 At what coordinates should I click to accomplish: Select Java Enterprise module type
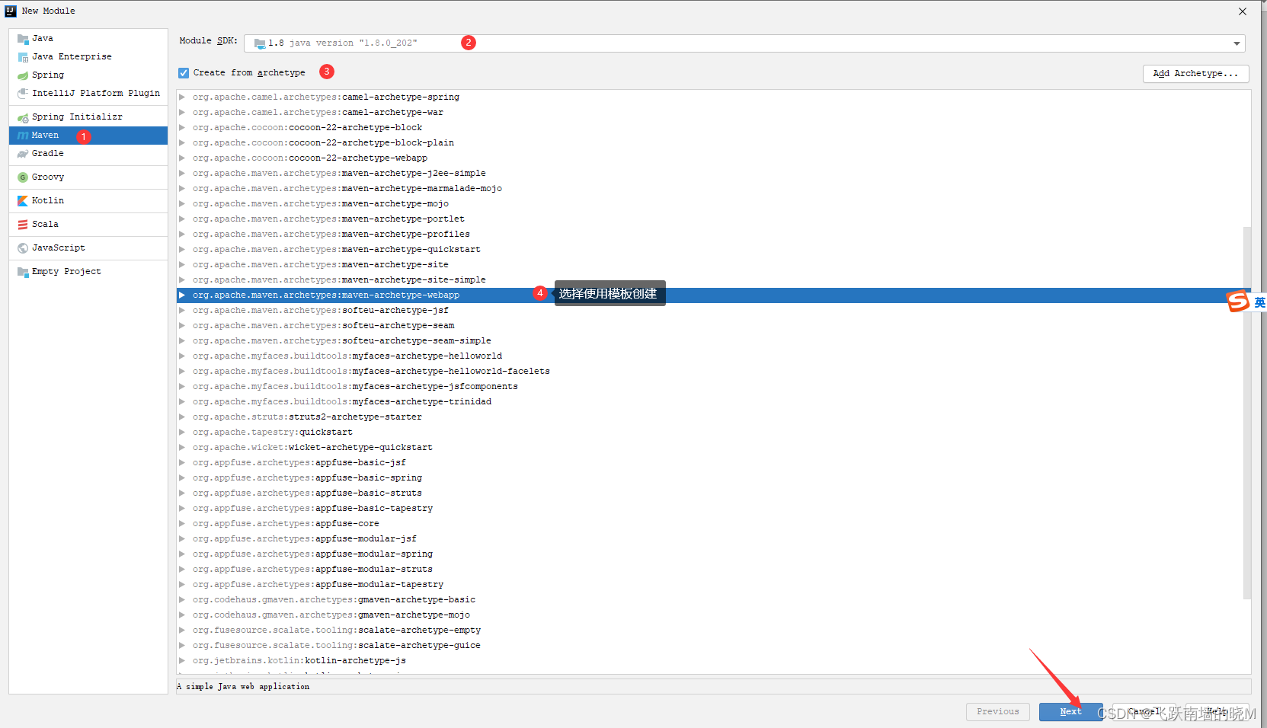(88, 56)
